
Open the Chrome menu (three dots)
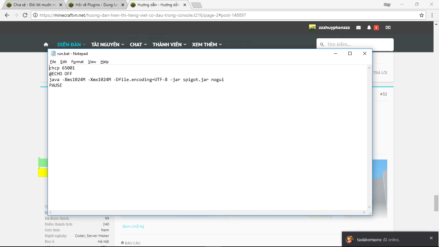click(x=433, y=15)
